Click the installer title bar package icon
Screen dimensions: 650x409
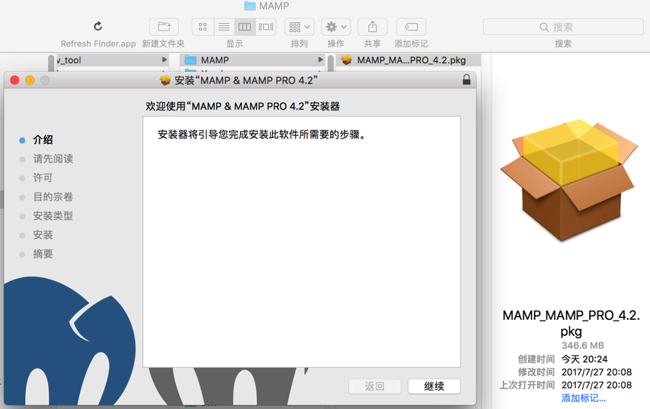(x=165, y=80)
